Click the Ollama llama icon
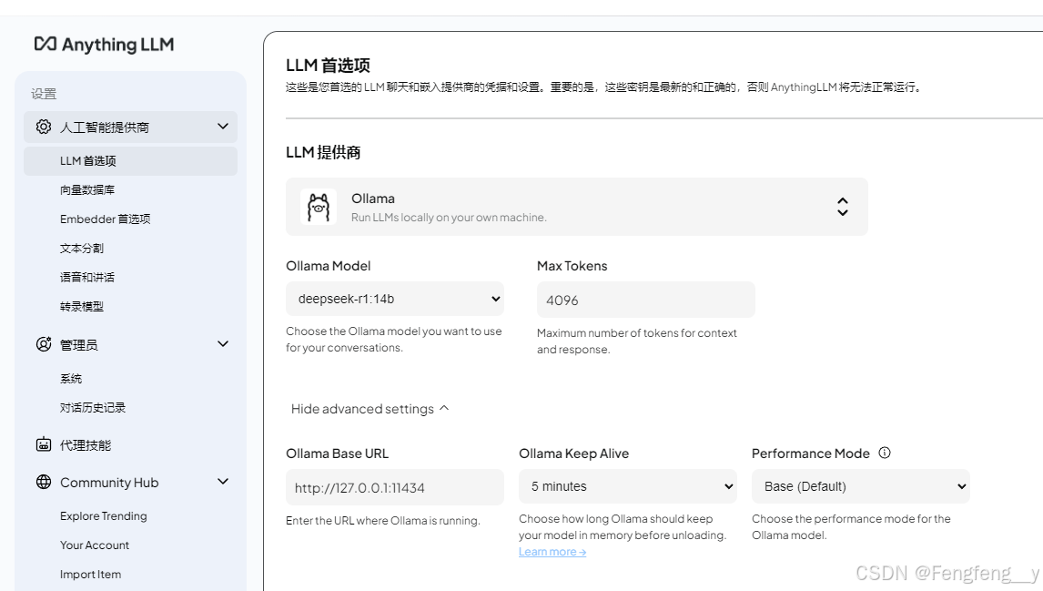 click(318, 207)
